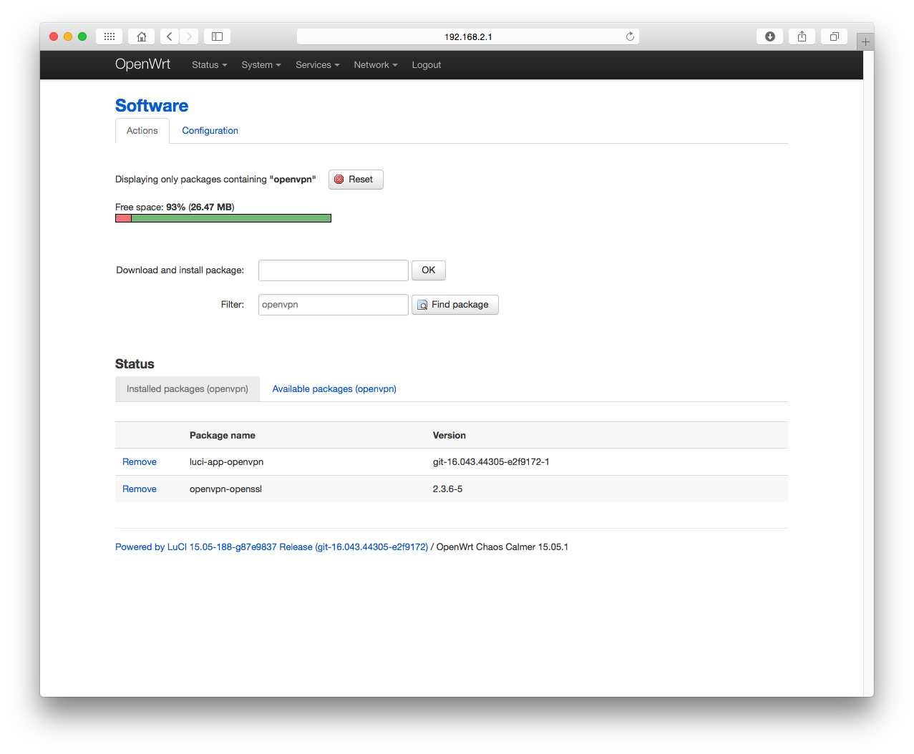This screenshot has width=914, height=754.
Task: Open Safari Top Sites grid icon
Action: (109, 36)
